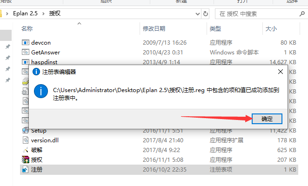308x186 pixels.
Task: Click the first quick access pin icon
Action: pos(8,46)
